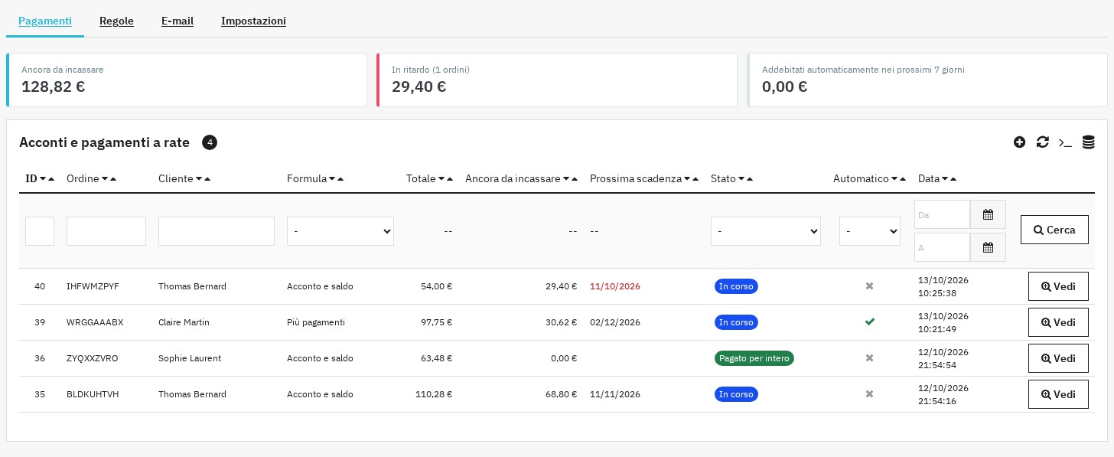Screen dimensions: 1114x457
Task: Sort Cliente column with the down arrow
Action: tap(199, 179)
